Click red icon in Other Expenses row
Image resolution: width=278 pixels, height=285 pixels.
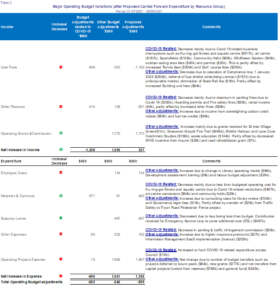pyautogui.click(x=61, y=234)
